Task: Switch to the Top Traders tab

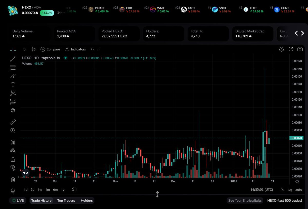Action: (66, 201)
